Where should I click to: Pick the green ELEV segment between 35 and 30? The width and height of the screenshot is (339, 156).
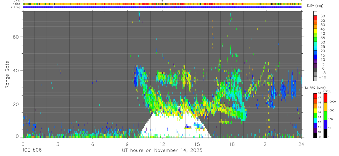(315, 39)
